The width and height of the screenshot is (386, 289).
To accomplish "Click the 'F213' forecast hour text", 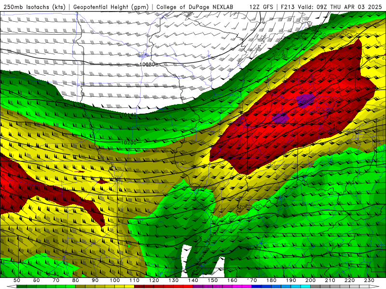I will (288, 7).
